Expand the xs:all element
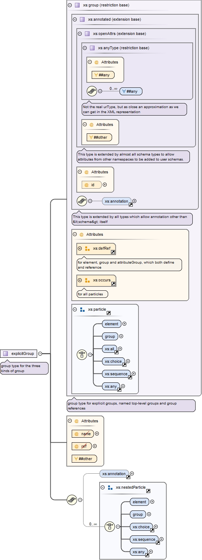 120,348
